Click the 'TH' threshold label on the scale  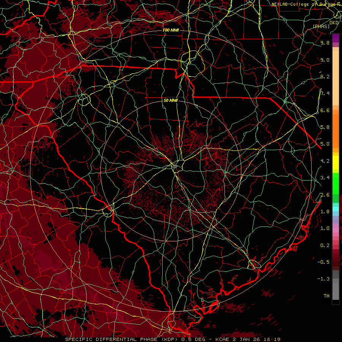pyautogui.click(x=326, y=296)
